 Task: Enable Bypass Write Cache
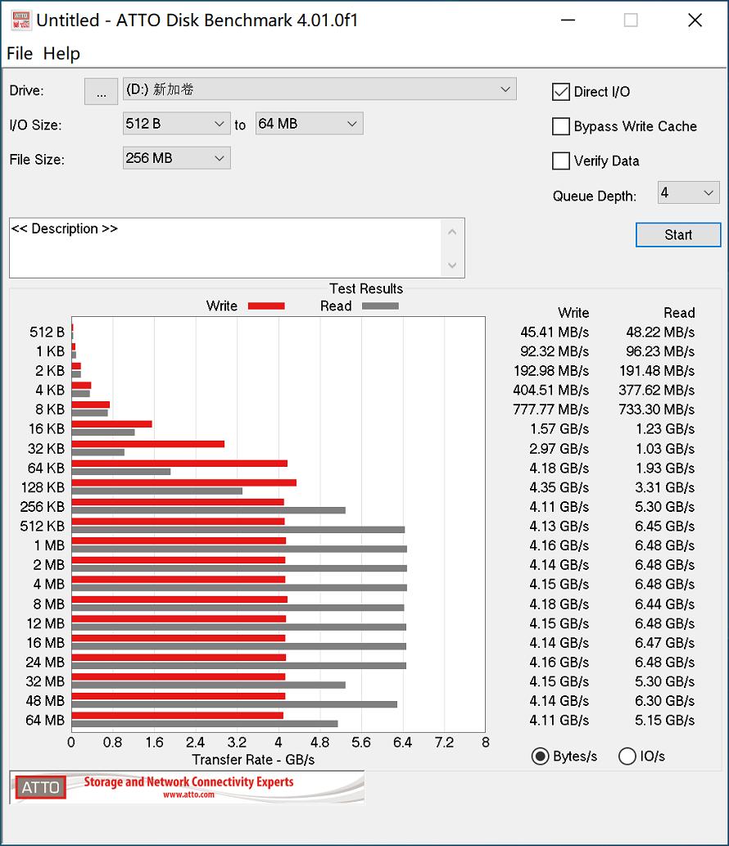point(560,126)
